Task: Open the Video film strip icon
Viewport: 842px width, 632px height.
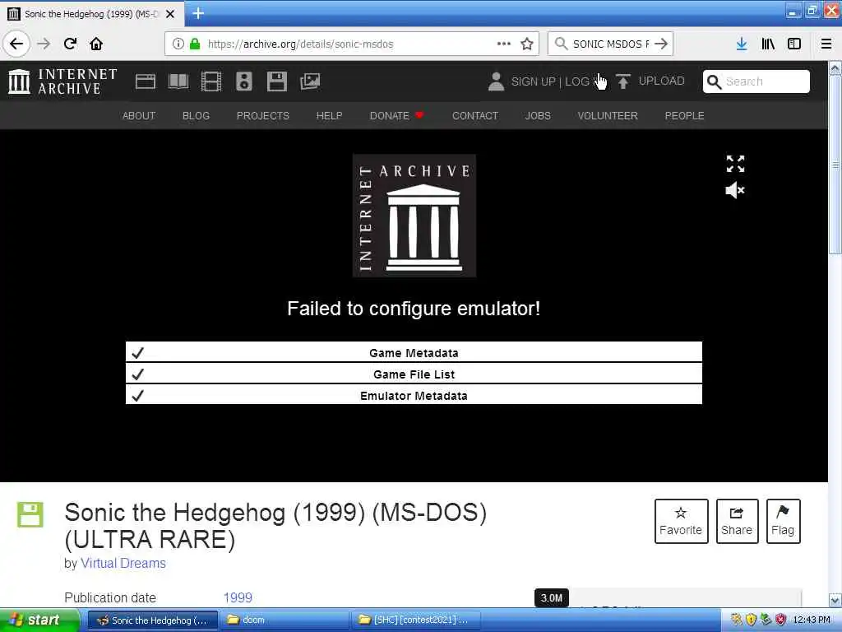Action: (211, 81)
